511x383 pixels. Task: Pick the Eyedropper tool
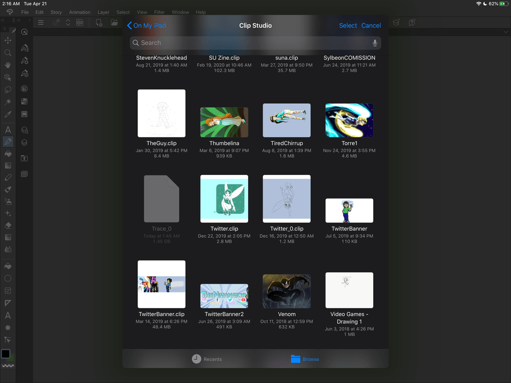pos(8,114)
